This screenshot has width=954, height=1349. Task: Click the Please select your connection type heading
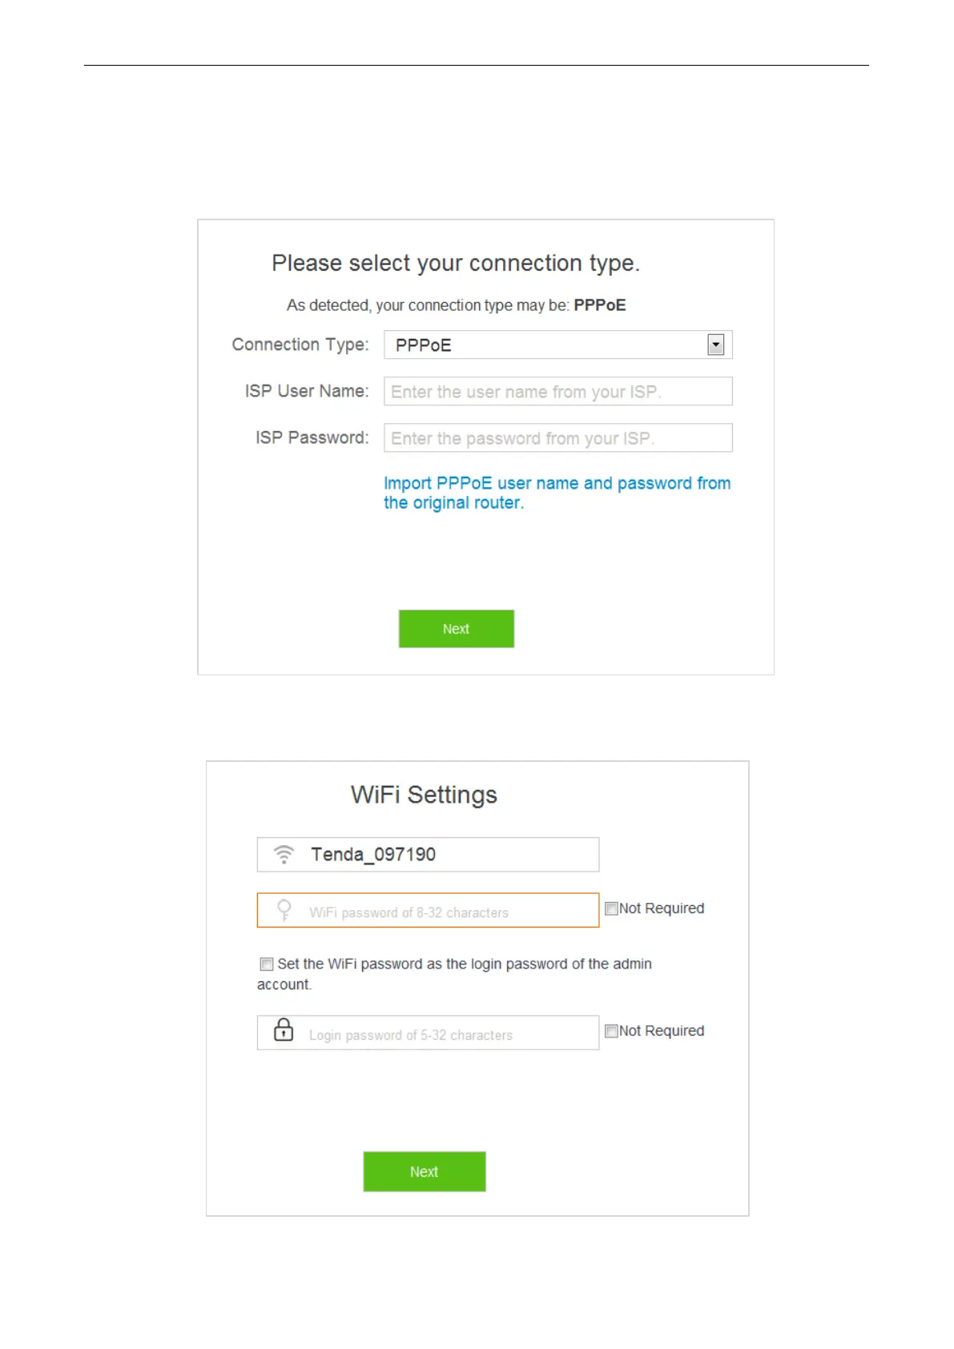point(456,264)
